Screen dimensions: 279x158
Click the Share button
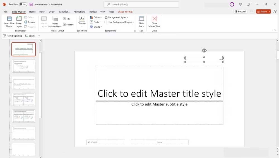click(x=262, y=11)
